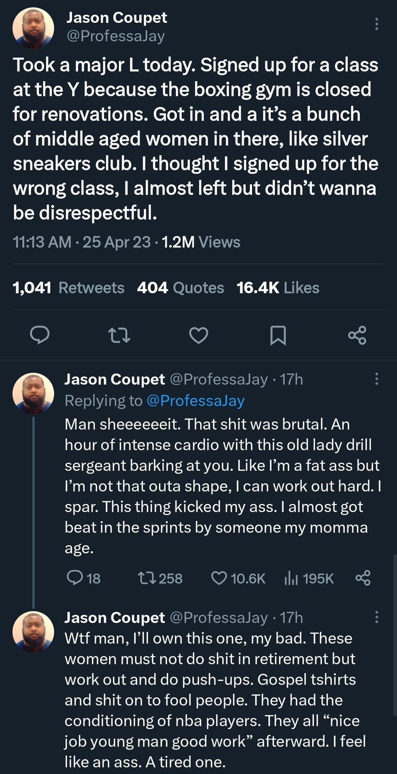Open three-dot menu on the main tweet
This screenshot has width=397, height=774.
pos(377,24)
